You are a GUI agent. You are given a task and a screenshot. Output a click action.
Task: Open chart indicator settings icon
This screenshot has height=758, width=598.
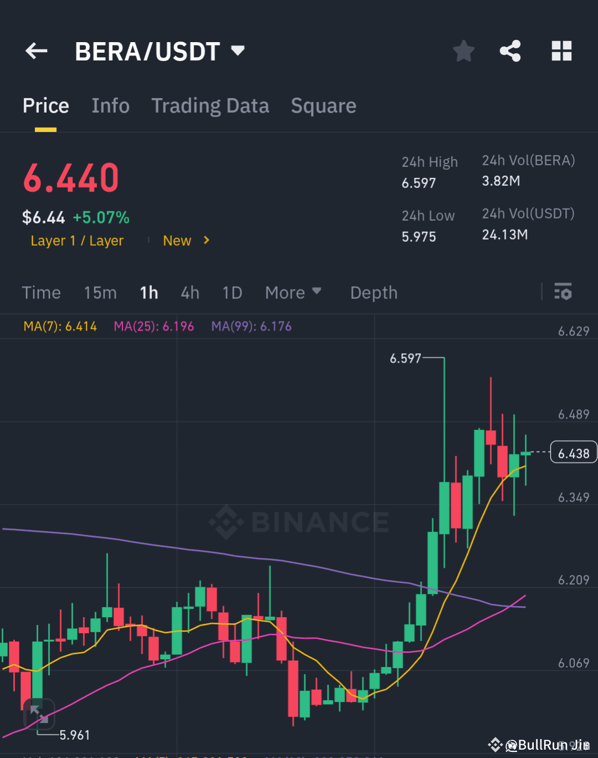(563, 292)
